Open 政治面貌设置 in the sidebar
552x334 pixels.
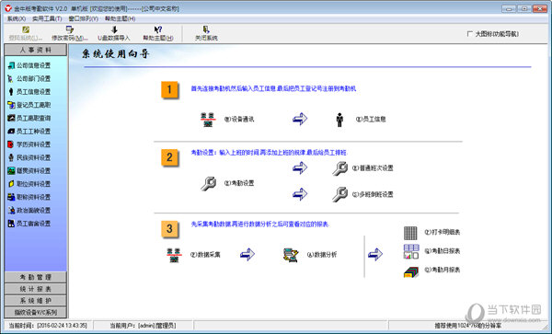(x=29, y=211)
